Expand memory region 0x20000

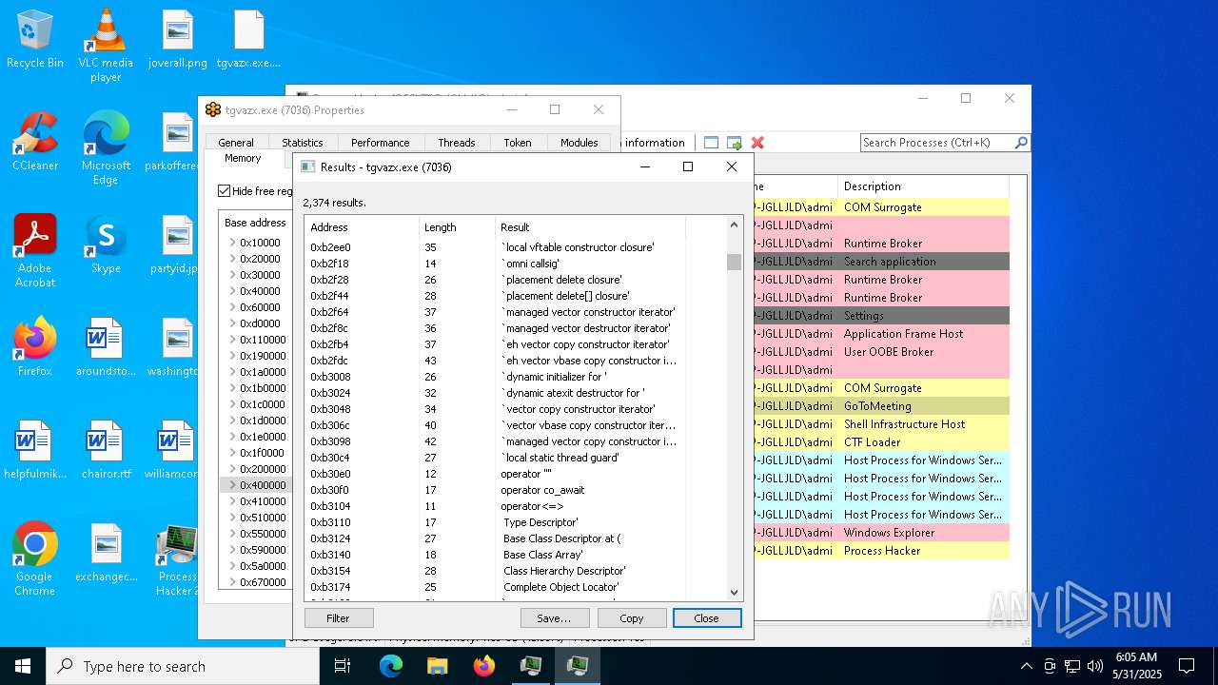(x=232, y=259)
